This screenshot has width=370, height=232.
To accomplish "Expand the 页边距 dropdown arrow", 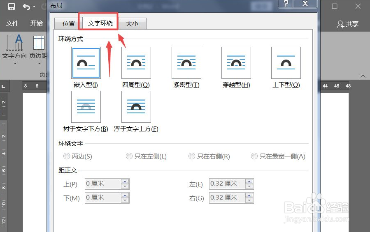I will tap(40, 64).
